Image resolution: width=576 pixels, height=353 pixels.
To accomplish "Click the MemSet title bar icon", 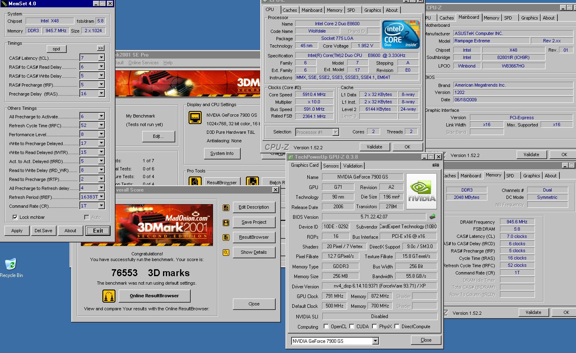I will (x=4, y=4).
